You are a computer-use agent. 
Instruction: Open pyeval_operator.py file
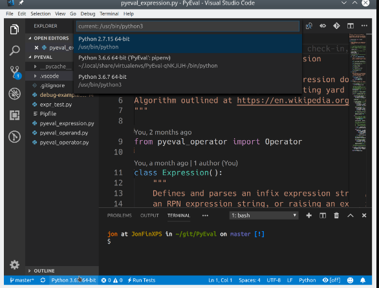click(x=64, y=143)
